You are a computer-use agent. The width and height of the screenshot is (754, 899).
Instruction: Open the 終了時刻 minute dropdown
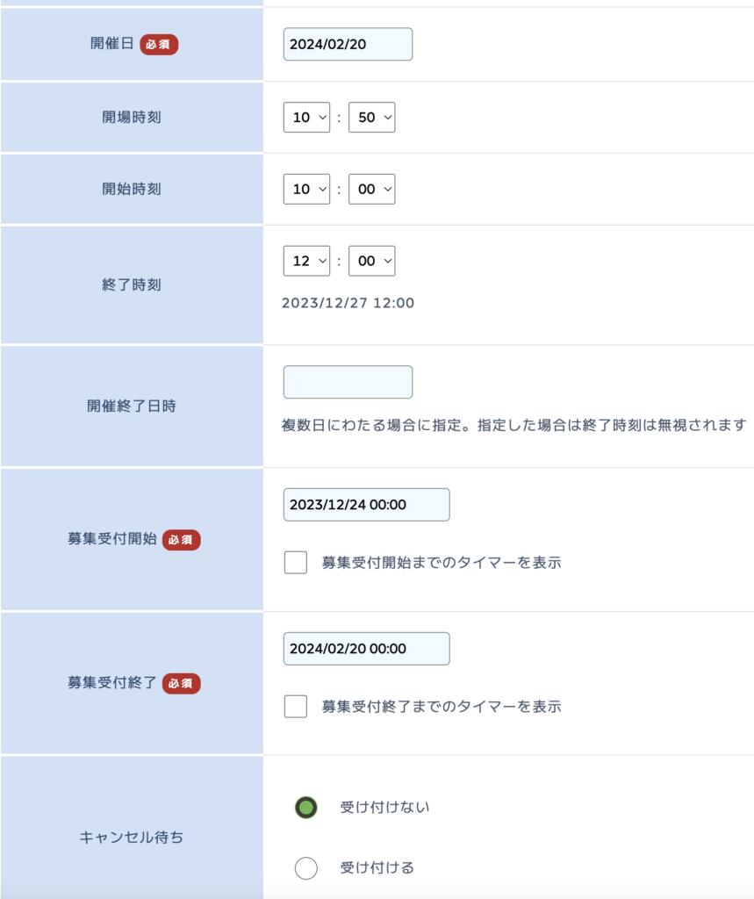pyautogui.click(x=371, y=261)
